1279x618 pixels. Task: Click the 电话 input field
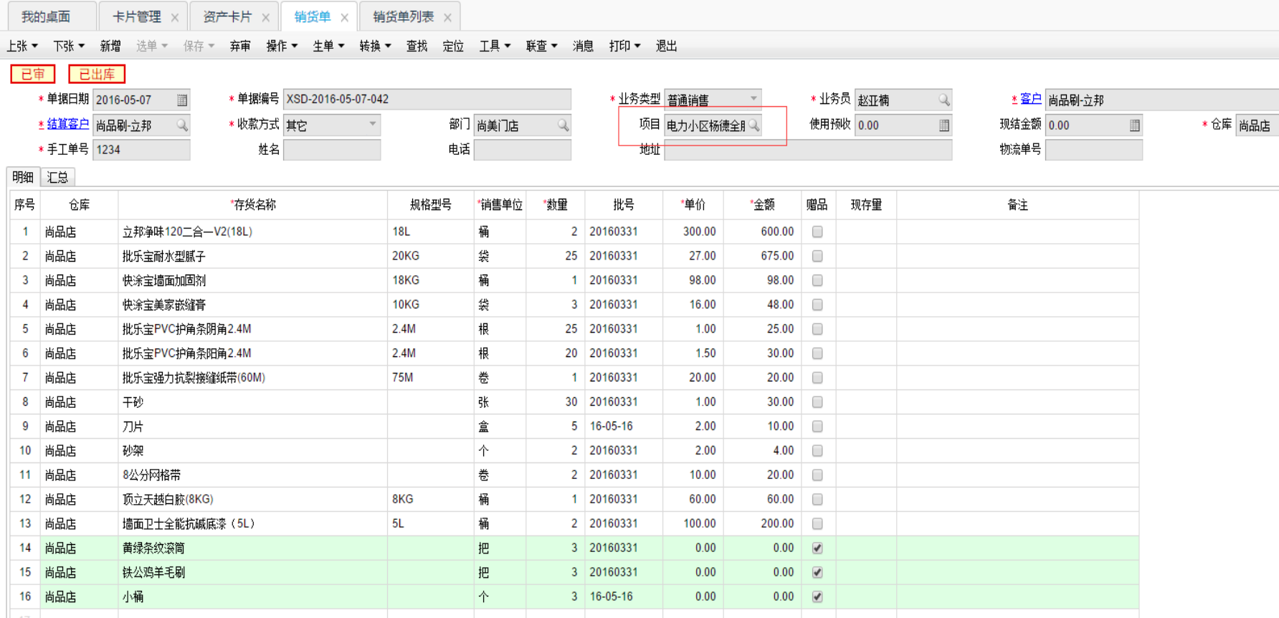[523, 150]
